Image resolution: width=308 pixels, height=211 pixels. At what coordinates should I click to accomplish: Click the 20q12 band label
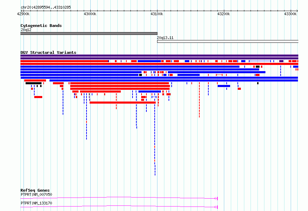click(x=26, y=30)
